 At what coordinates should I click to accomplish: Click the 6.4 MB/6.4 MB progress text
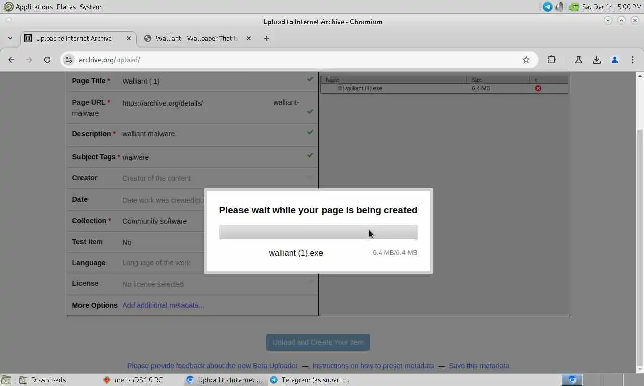395,252
